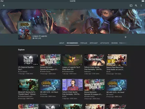
Task: Open search with the magnifier icon
Action: (x=136, y=6)
